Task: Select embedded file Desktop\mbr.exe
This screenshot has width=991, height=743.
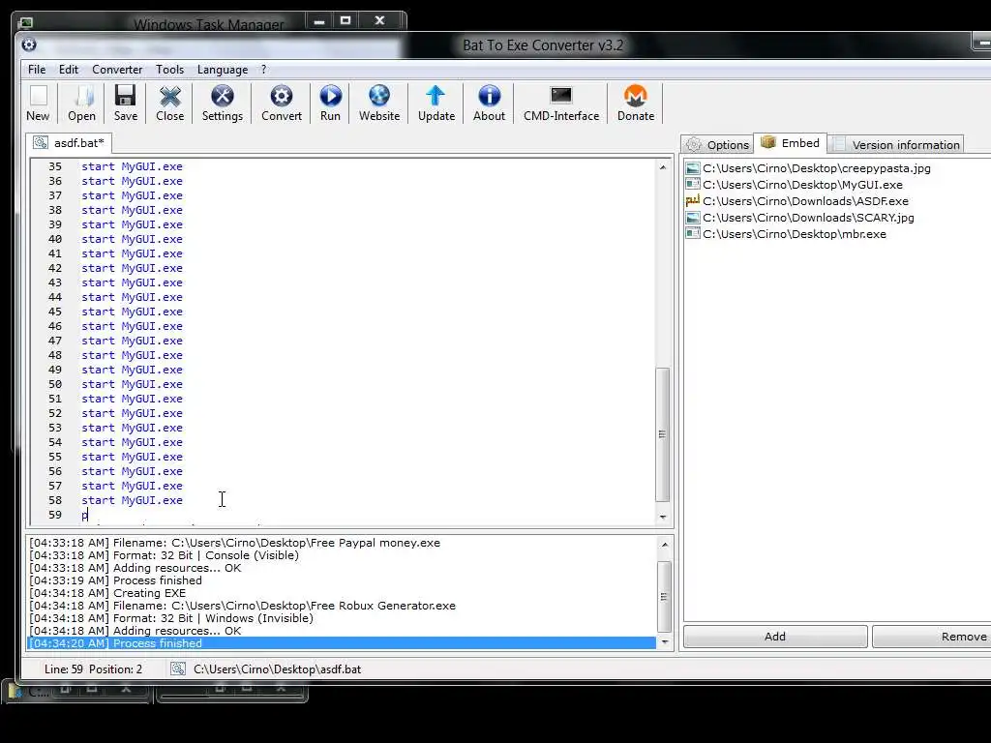Action: (795, 234)
